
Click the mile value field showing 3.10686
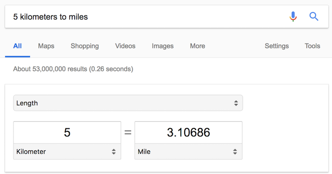pyautogui.click(x=188, y=133)
